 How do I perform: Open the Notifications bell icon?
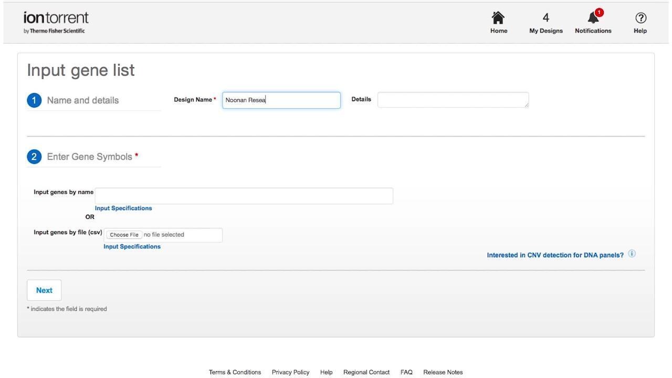click(593, 18)
